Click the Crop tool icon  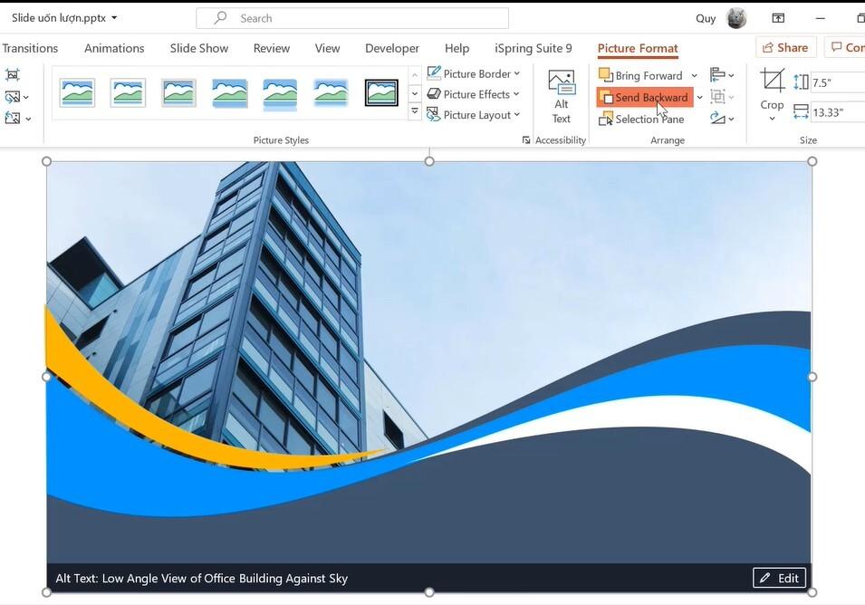[x=772, y=81]
